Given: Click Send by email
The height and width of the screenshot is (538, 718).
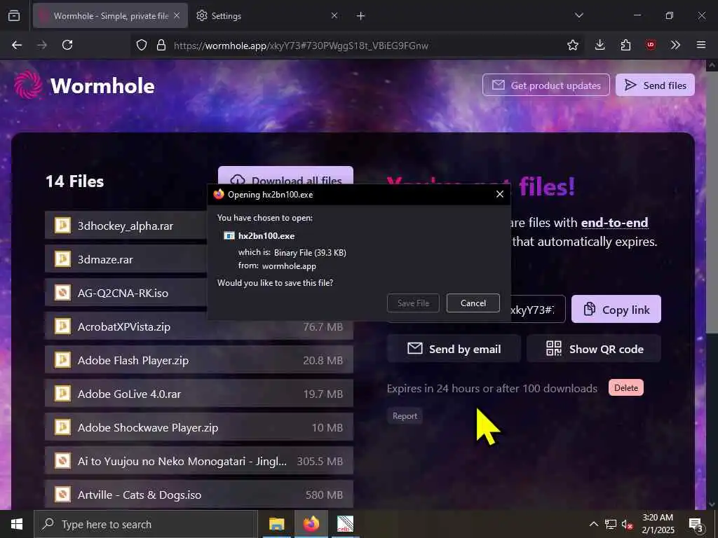Looking at the screenshot, I should [454, 349].
